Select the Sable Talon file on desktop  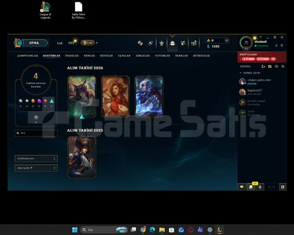pos(78,10)
